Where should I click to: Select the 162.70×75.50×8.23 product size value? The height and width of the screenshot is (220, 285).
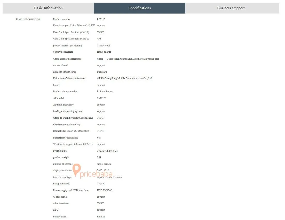[x=107, y=151]
